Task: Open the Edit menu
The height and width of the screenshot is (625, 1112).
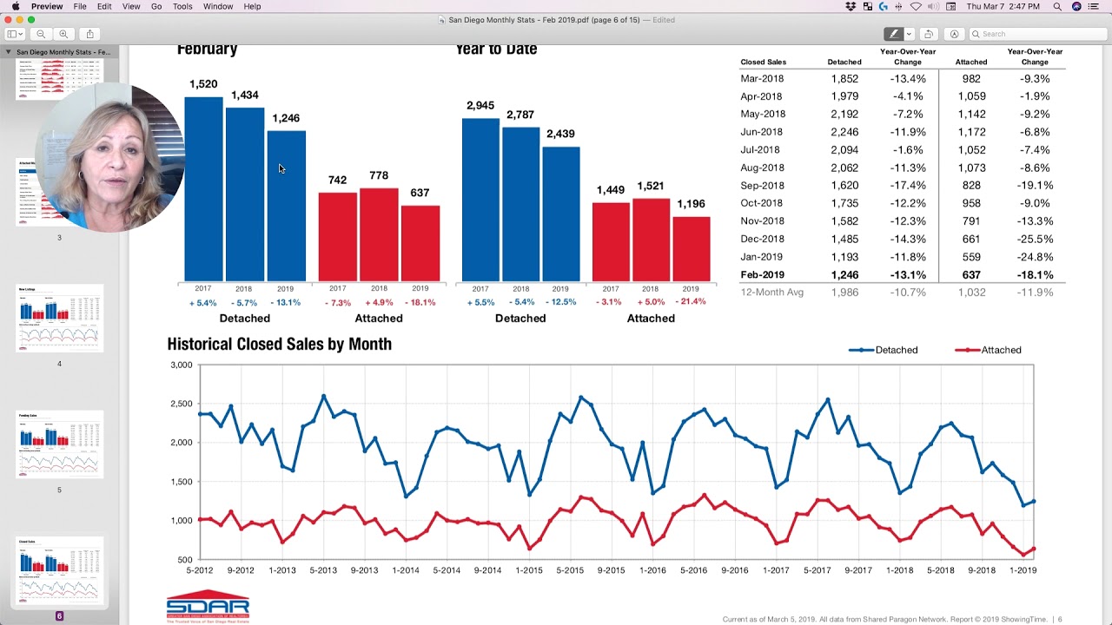Action: pos(104,6)
